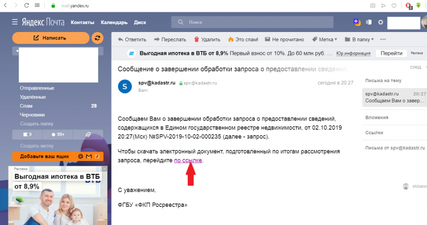The height and width of the screenshot is (225, 427).
Task: Click Перейти button in ad banner
Action: coord(391,53)
